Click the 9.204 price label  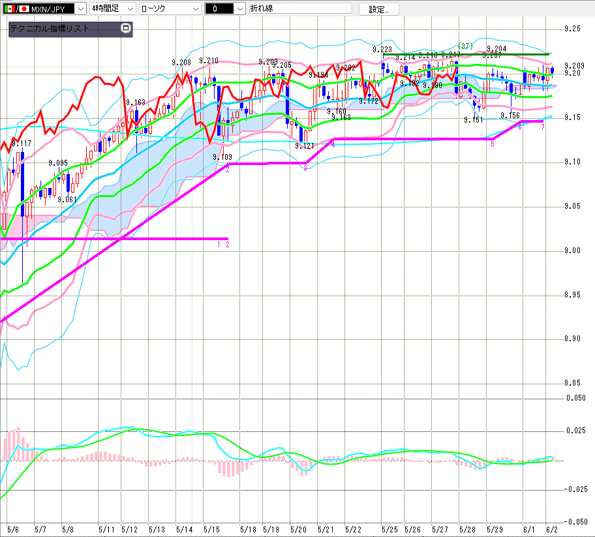pyautogui.click(x=496, y=48)
